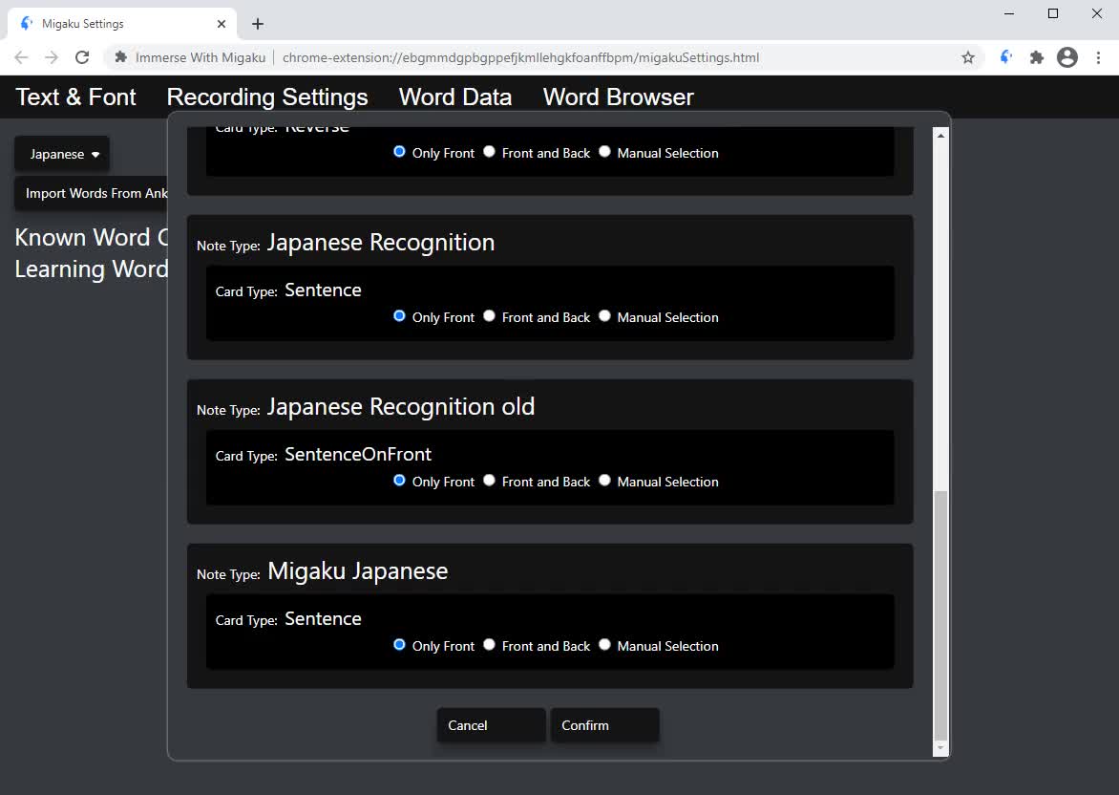Choose Manual Selection under Migaku Japanese
The height and width of the screenshot is (795, 1119).
[x=604, y=644]
